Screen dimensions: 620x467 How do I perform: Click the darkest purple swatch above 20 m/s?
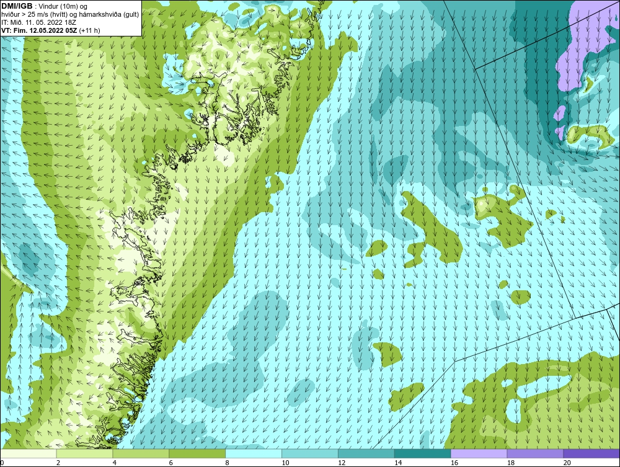click(x=591, y=453)
